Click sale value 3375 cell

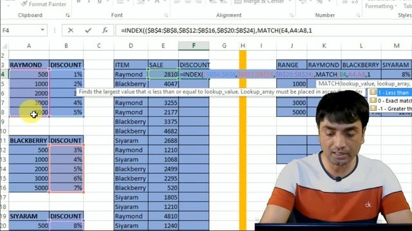click(x=163, y=122)
